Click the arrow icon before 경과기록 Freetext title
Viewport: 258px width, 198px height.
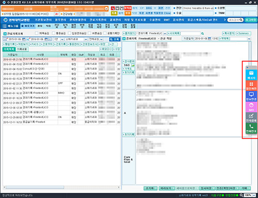pos(124,39)
